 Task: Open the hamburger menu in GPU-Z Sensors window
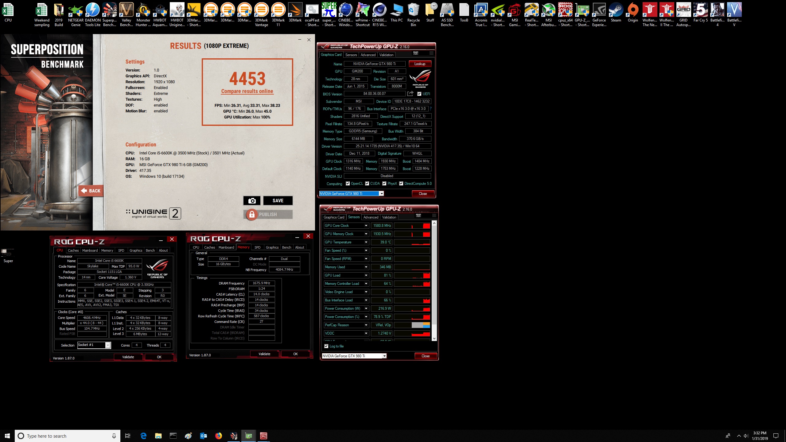pos(434,215)
